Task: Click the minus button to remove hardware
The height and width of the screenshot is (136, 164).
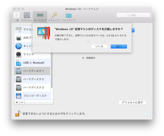Action: pos(22,102)
